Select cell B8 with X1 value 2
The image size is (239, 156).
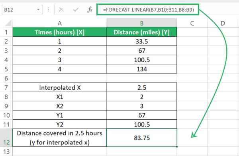pyautogui.click(x=142, y=97)
